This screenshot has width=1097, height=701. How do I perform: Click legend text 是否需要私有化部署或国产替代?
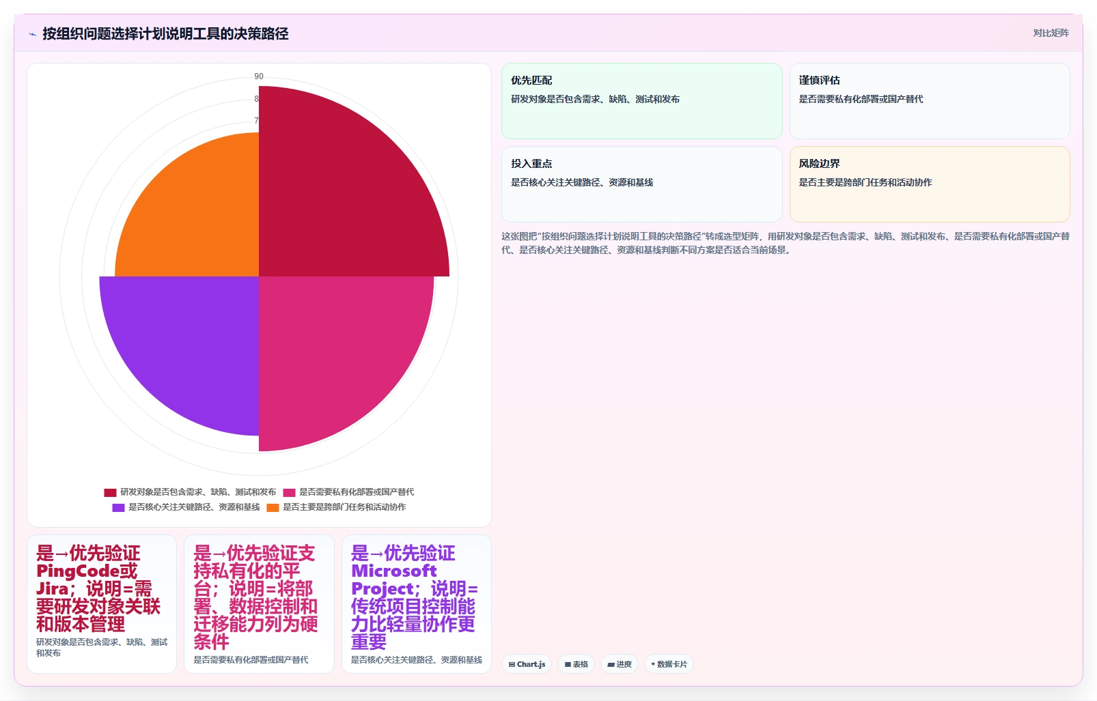[357, 492]
